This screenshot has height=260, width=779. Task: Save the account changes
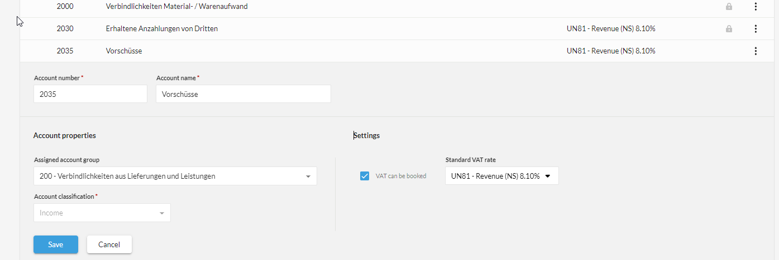56,244
